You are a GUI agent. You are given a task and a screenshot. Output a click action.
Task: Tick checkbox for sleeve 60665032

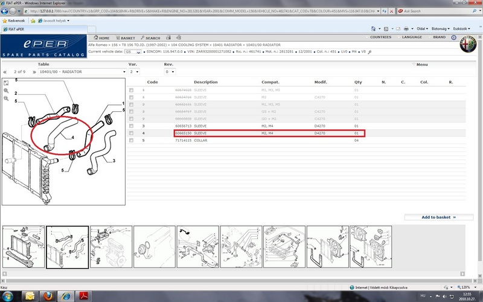tap(131, 118)
